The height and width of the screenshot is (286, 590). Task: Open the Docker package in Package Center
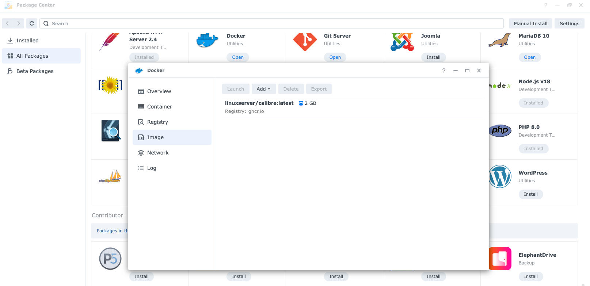coord(238,57)
